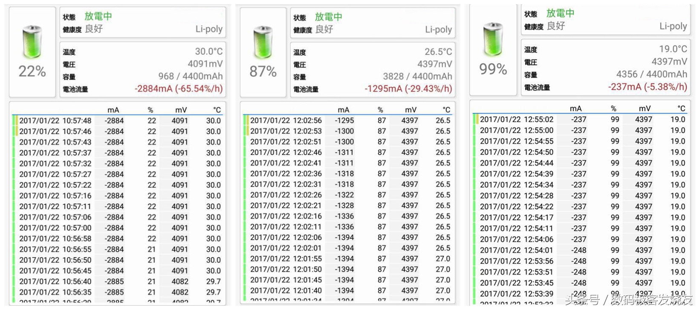Click the mV column header in 22% panel

click(x=181, y=110)
